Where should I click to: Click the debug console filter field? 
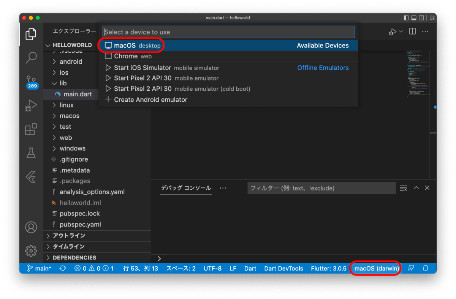click(x=321, y=188)
